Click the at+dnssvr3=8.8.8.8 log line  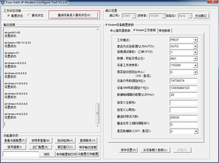tap(16, 104)
